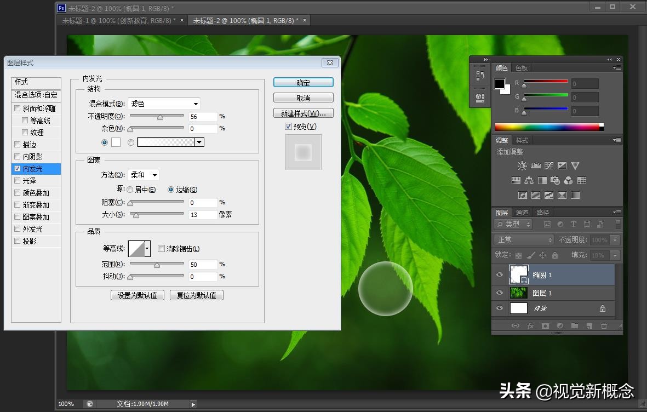Click the fx layer style icon

point(531,326)
